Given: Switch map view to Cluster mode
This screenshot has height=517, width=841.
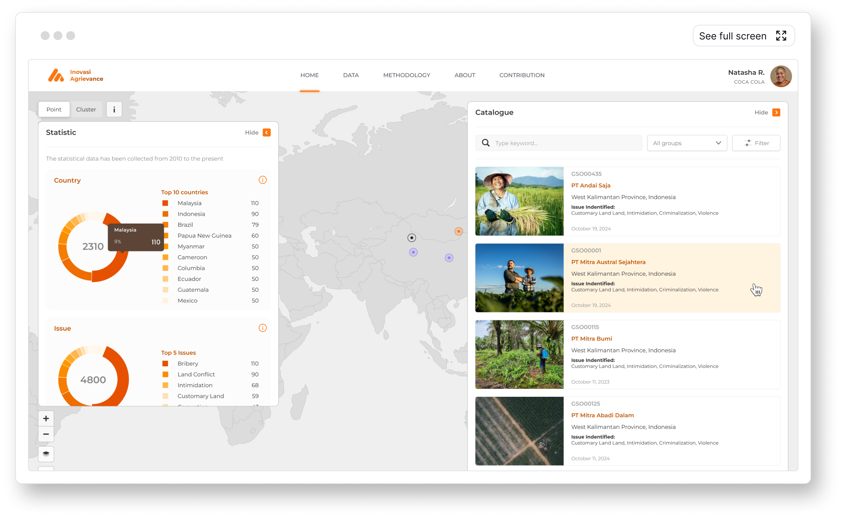Looking at the screenshot, I should 86,109.
